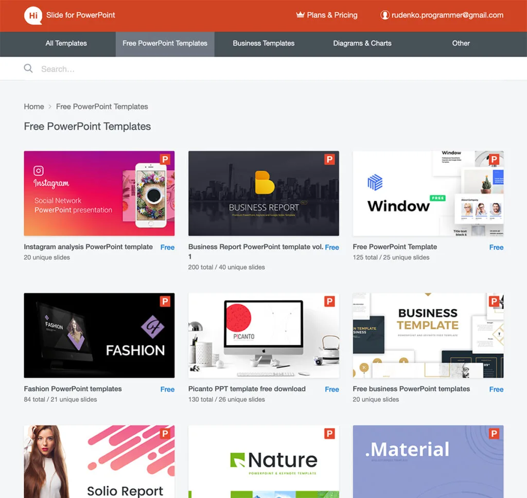Click PowerPoint badge on Picanto thumbnail
527x498 pixels.
coord(329,301)
